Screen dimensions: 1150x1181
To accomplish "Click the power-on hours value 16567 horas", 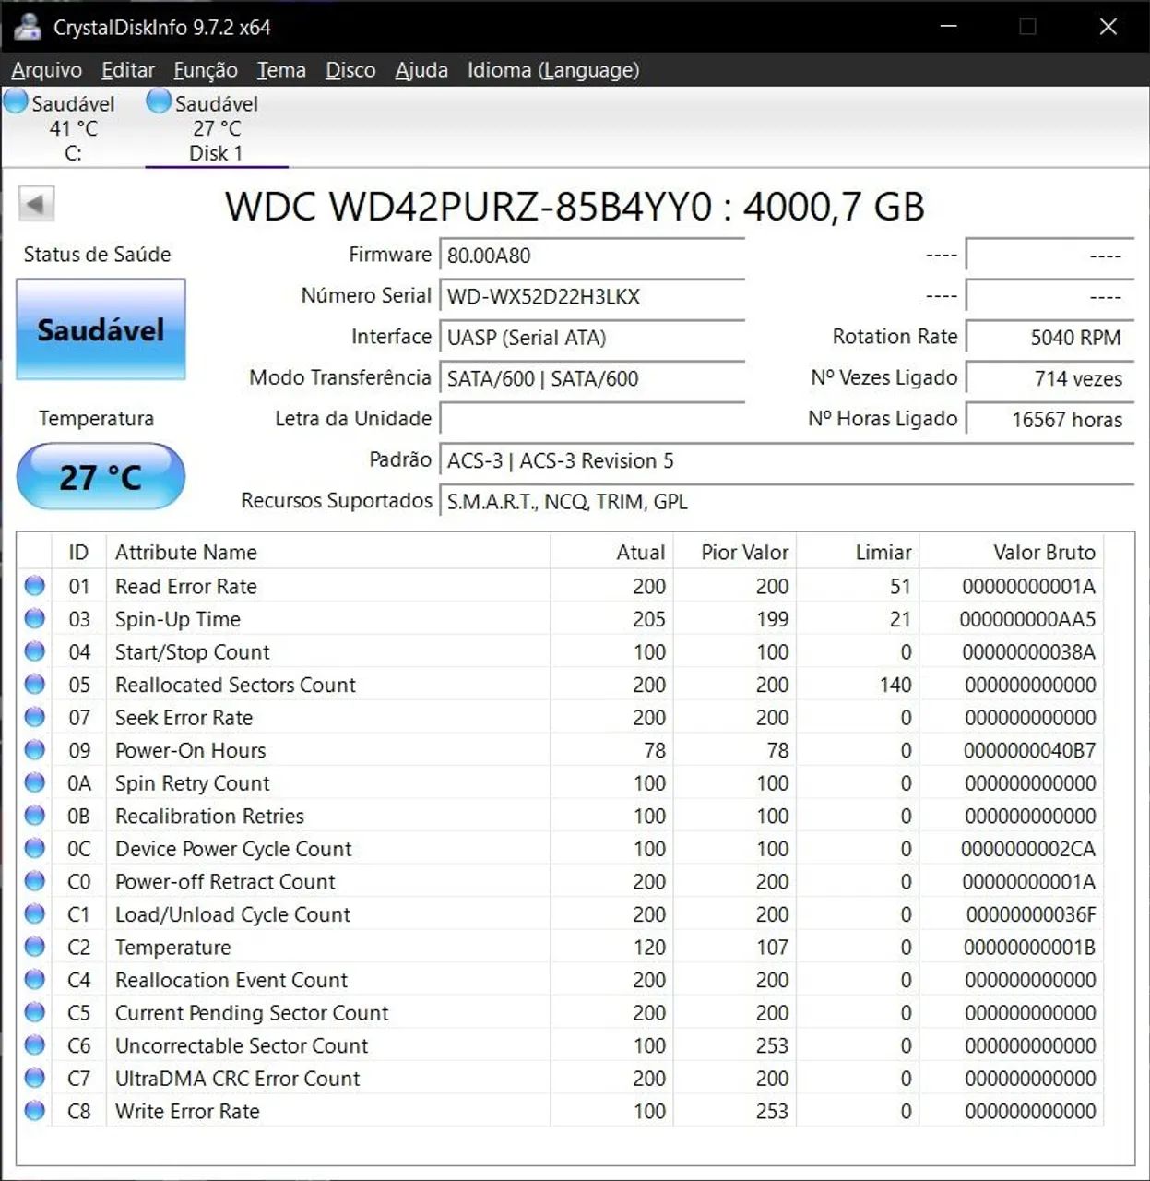I will pyautogui.click(x=1049, y=419).
